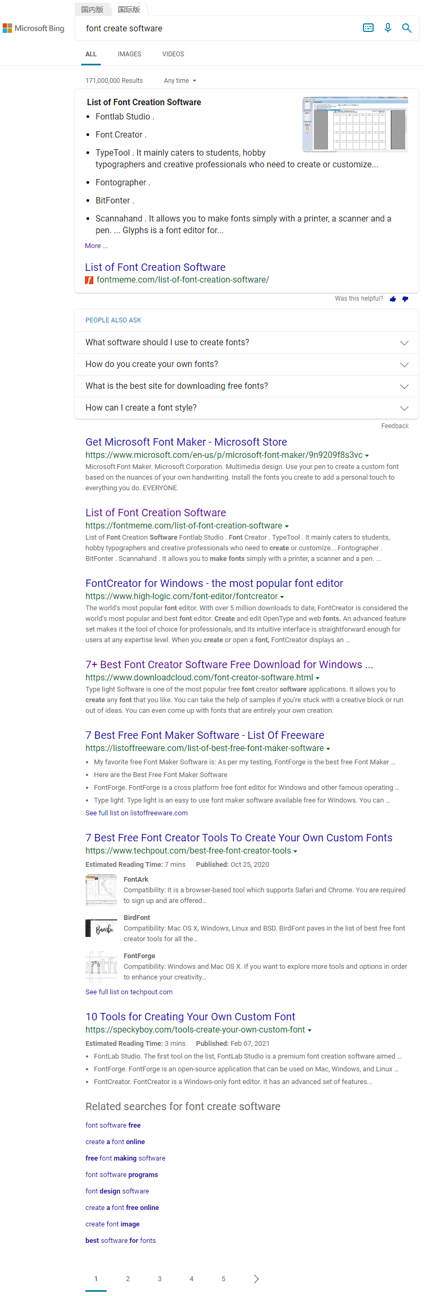Open the on-screen keyboard icon

tap(368, 28)
